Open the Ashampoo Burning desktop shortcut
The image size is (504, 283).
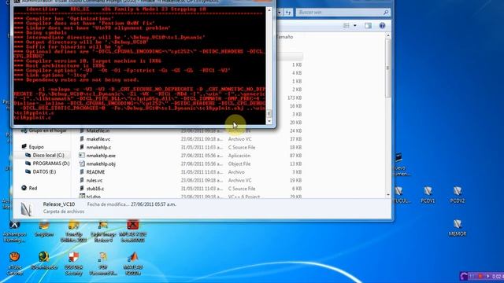tap(14, 231)
